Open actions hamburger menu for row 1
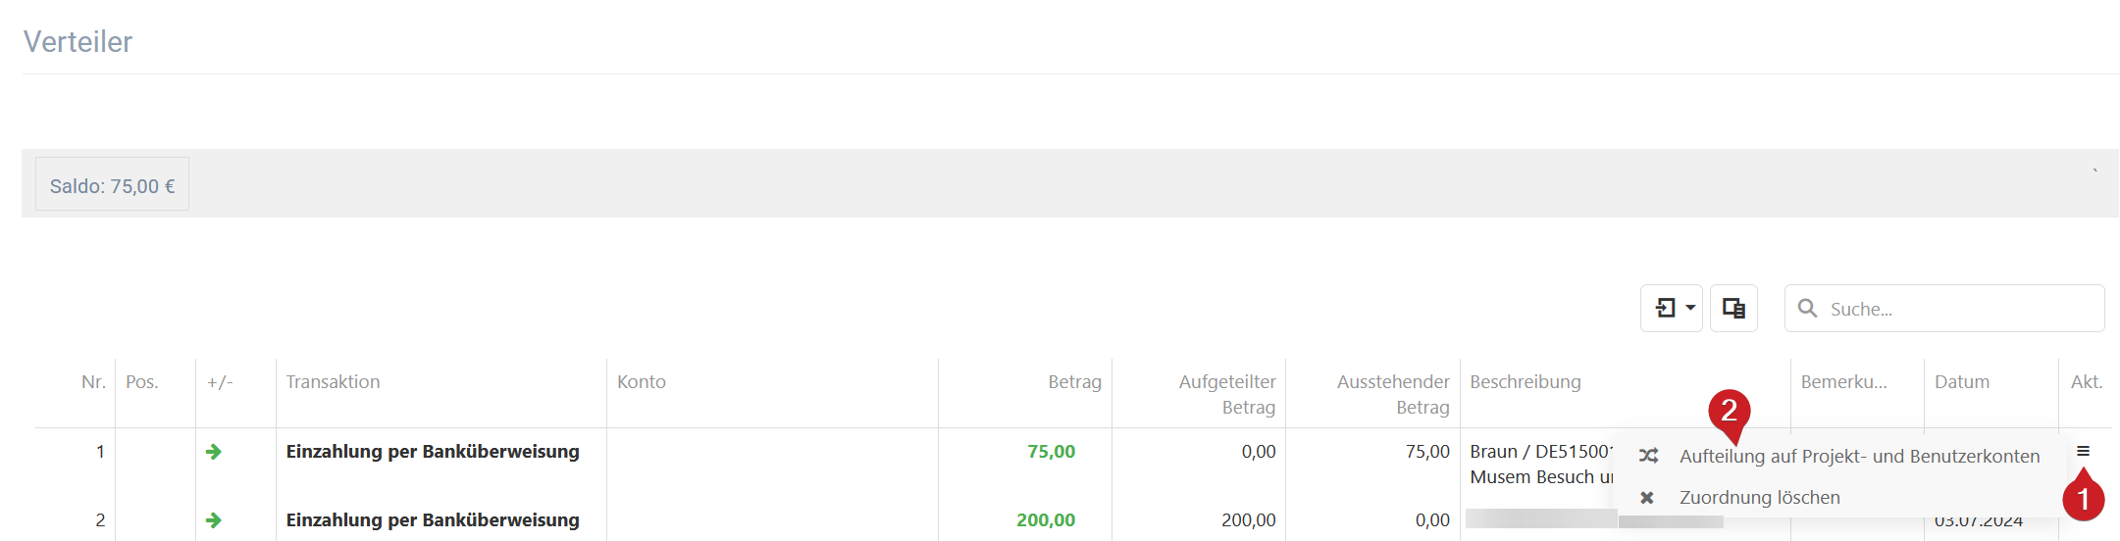 pyautogui.click(x=2083, y=451)
